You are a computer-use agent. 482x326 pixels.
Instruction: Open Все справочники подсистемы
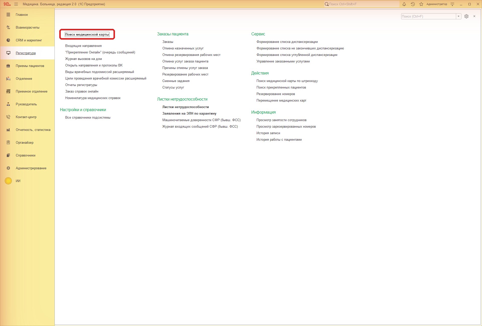pos(88,117)
